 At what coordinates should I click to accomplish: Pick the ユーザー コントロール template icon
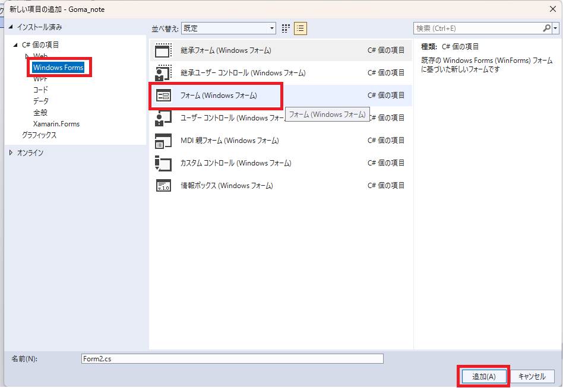tap(163, 118)
